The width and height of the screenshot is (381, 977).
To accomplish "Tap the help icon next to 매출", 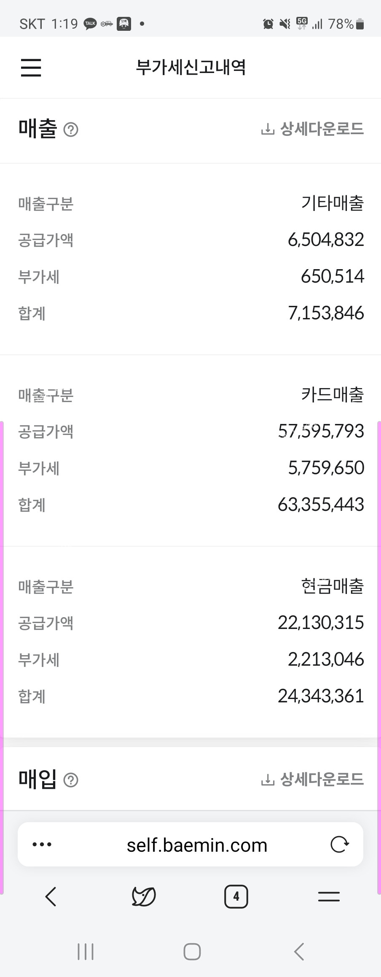I will coord(71,130).
